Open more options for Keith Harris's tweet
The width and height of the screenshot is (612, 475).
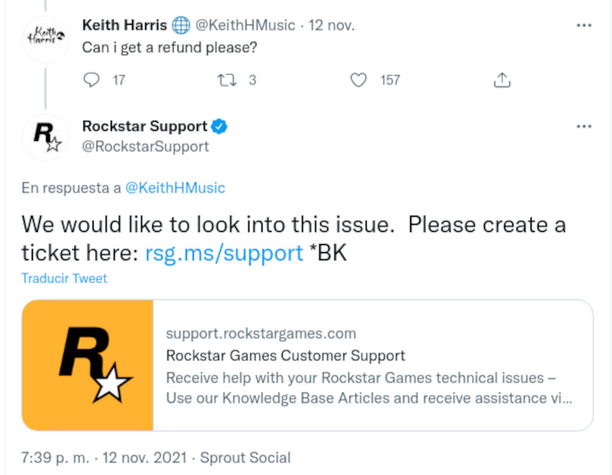tap(584, 26)
